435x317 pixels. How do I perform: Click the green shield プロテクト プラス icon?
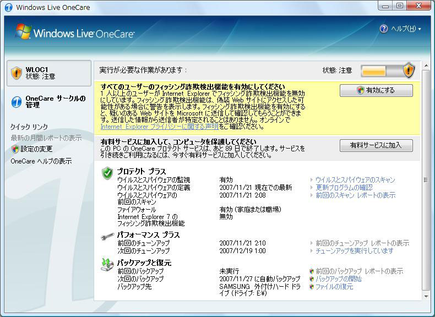click(107, 173)
